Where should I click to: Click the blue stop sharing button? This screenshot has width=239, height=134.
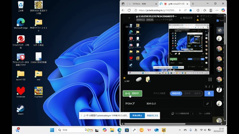[x=137, y=115]
